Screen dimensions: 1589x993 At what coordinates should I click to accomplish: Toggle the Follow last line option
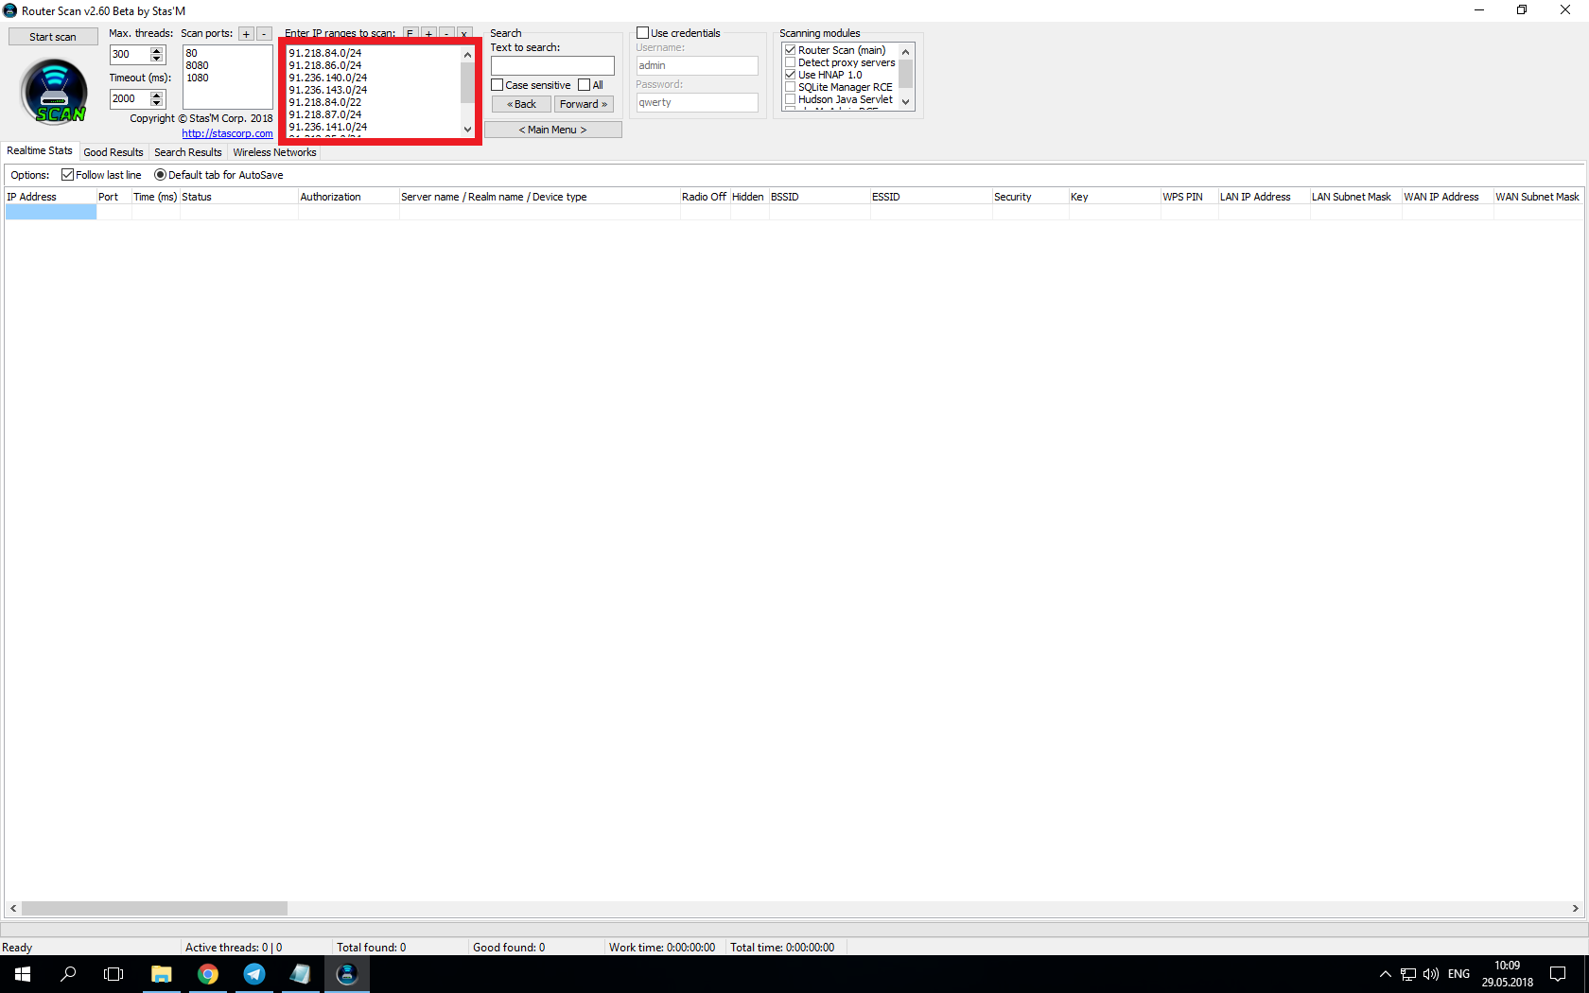(68, 175)
